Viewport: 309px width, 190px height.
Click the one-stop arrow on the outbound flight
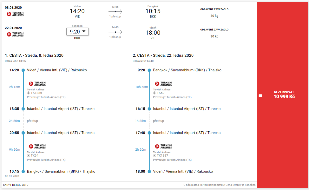pyautogui.click(x=115, y=12)
